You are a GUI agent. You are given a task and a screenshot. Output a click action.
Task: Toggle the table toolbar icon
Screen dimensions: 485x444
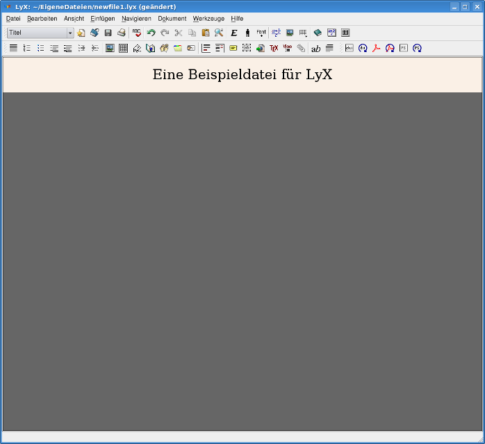click(345, 33)
